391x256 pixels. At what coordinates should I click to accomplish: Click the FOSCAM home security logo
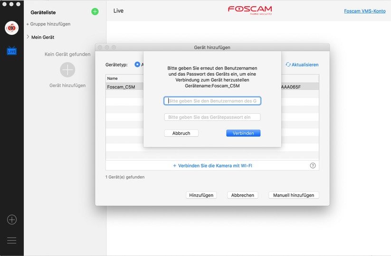pos(250,10)
